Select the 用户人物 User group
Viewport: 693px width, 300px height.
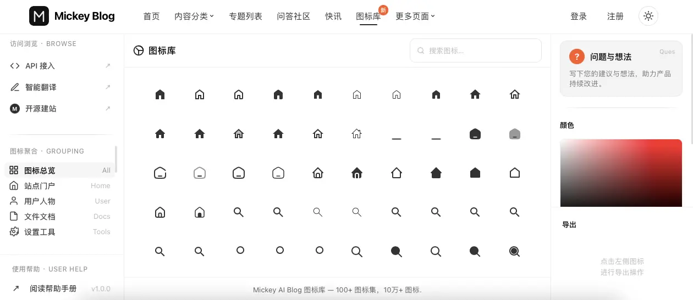(61, 201)
